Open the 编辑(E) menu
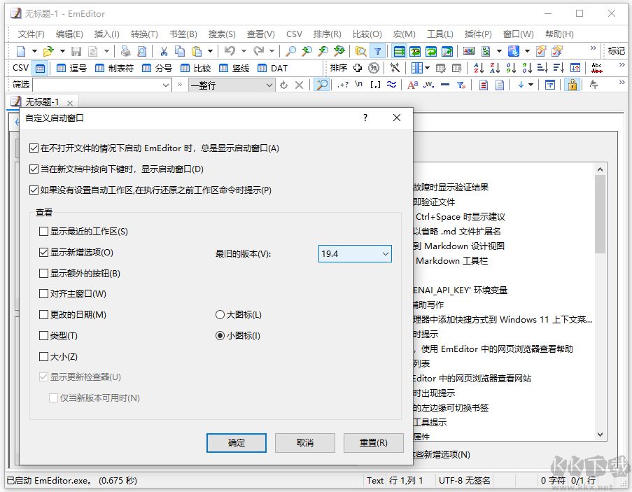This screenshot has height=492, width=632. (69, 34)
